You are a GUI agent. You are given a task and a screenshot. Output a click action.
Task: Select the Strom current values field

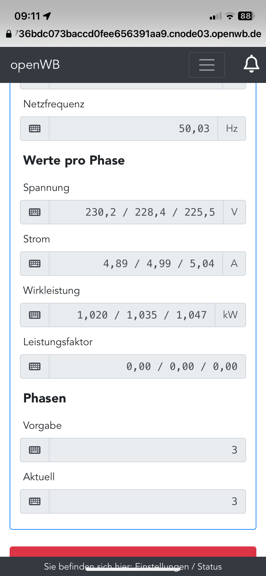pyautogui.click(x=136, y=264)
